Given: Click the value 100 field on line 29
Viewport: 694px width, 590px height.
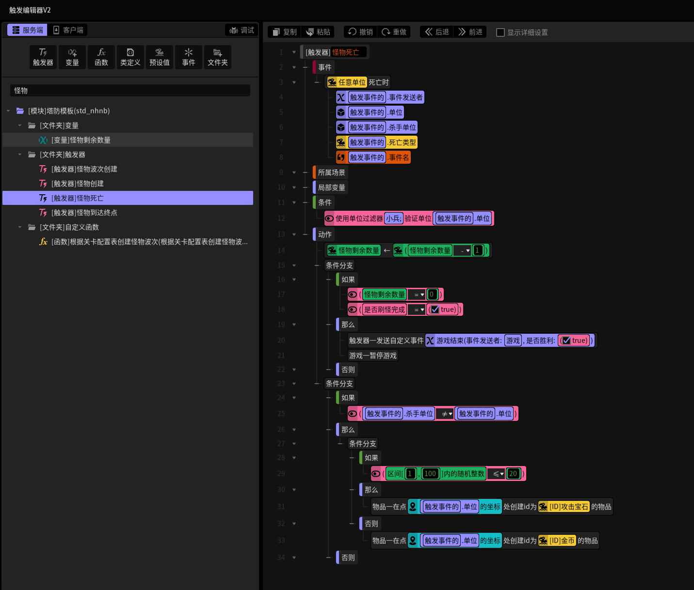Looking at the screenshot, I should click(x=430, y=474).
